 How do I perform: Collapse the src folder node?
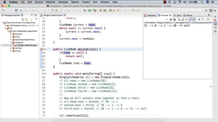(5, 28)
